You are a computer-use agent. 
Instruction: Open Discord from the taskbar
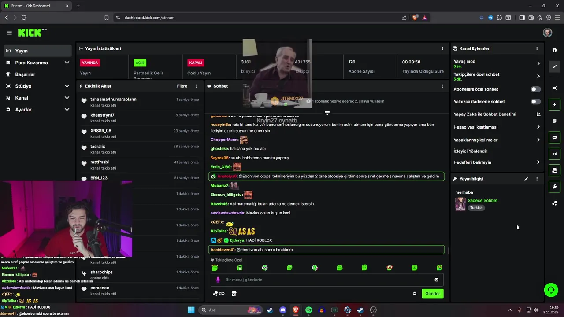pos(282,310)
